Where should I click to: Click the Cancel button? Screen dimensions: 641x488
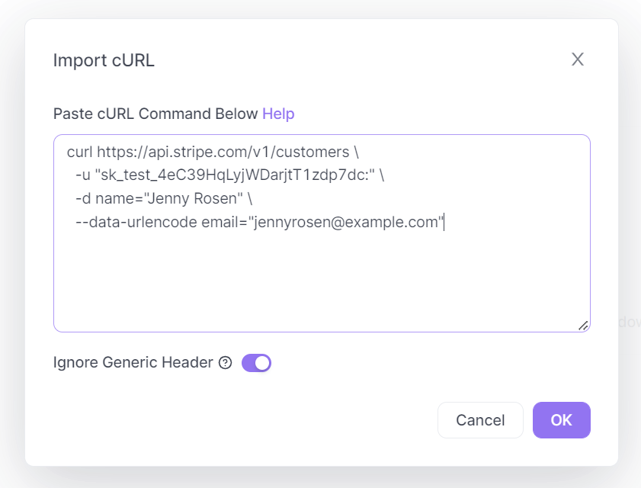[480, 420]
